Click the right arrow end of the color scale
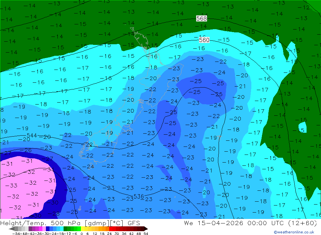Image resolution: width=321 pixels, height=235 pixels. [146, 229]
